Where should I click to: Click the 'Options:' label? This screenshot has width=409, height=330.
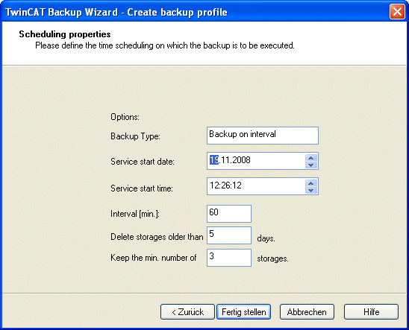[x=125, y=117]
